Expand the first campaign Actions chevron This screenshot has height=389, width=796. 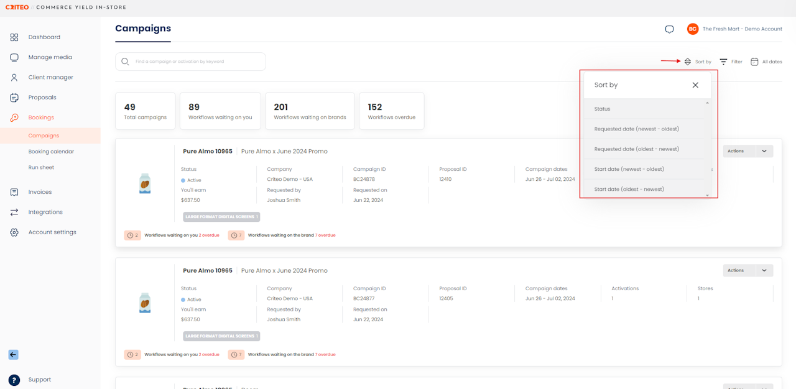[764, 151]
